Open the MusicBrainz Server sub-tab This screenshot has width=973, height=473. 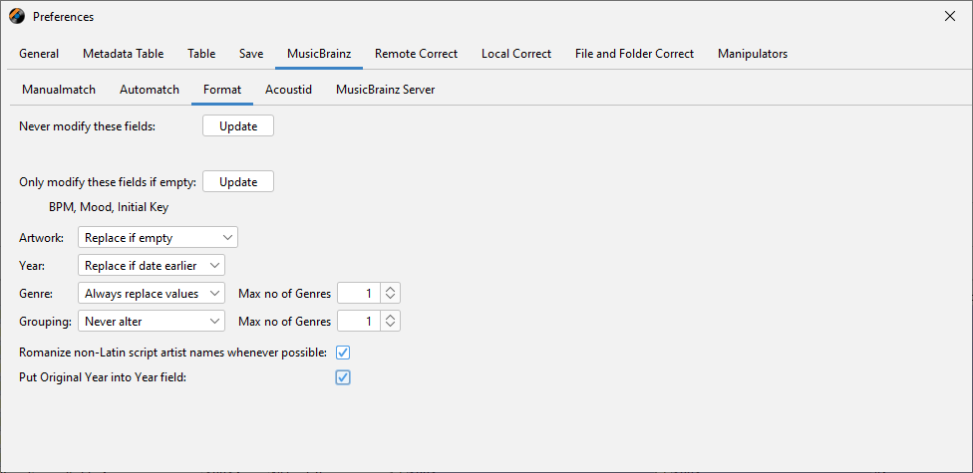385,90
